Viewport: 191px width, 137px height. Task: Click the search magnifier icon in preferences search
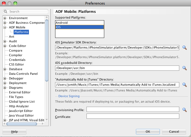[5, 11]
